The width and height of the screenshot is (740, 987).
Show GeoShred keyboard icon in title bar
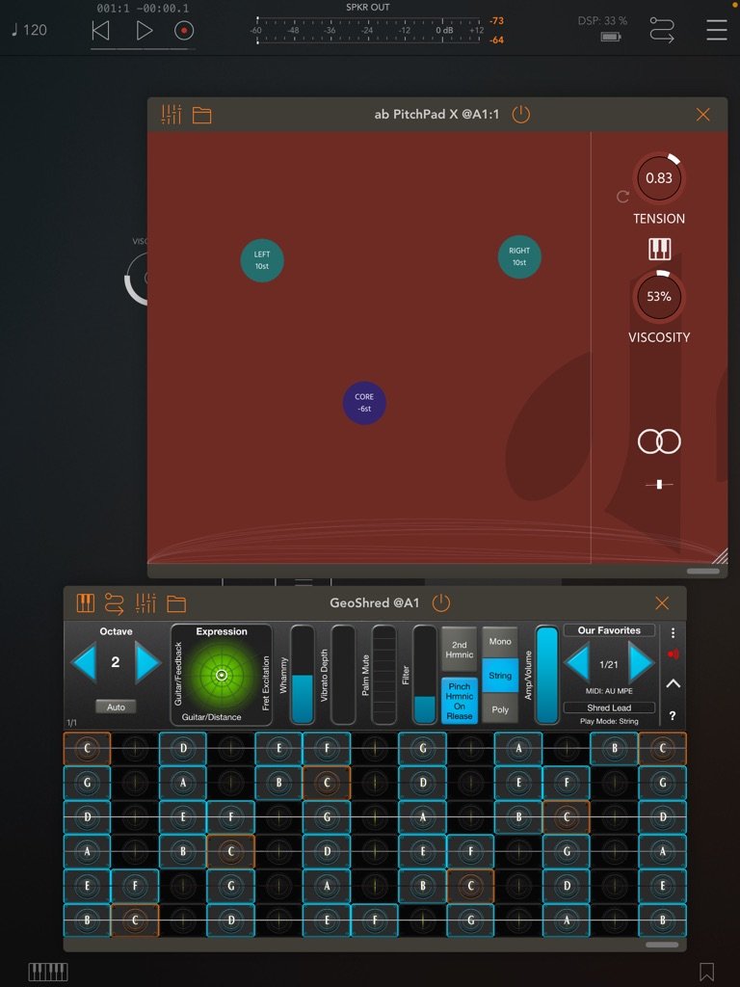[85, 603]
